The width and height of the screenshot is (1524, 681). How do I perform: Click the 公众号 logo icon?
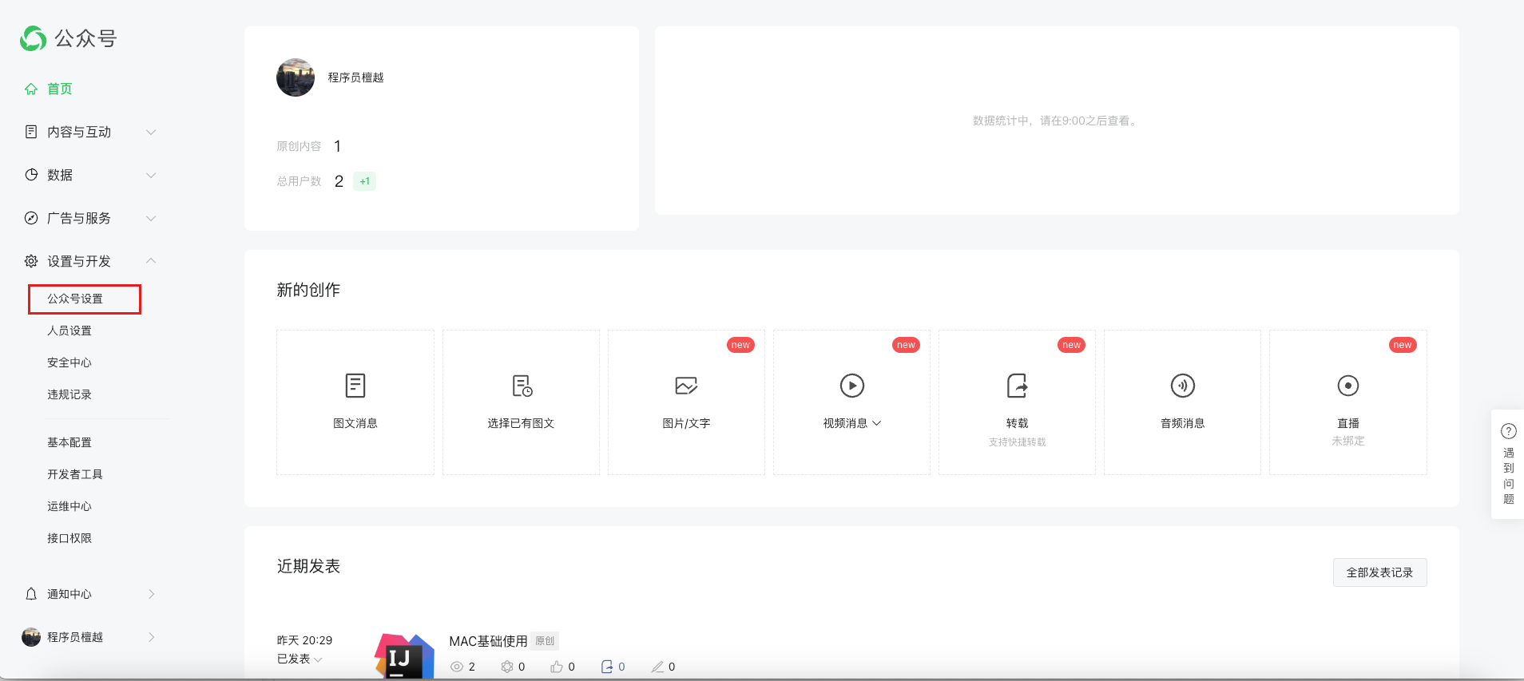(x=33, y=38)
